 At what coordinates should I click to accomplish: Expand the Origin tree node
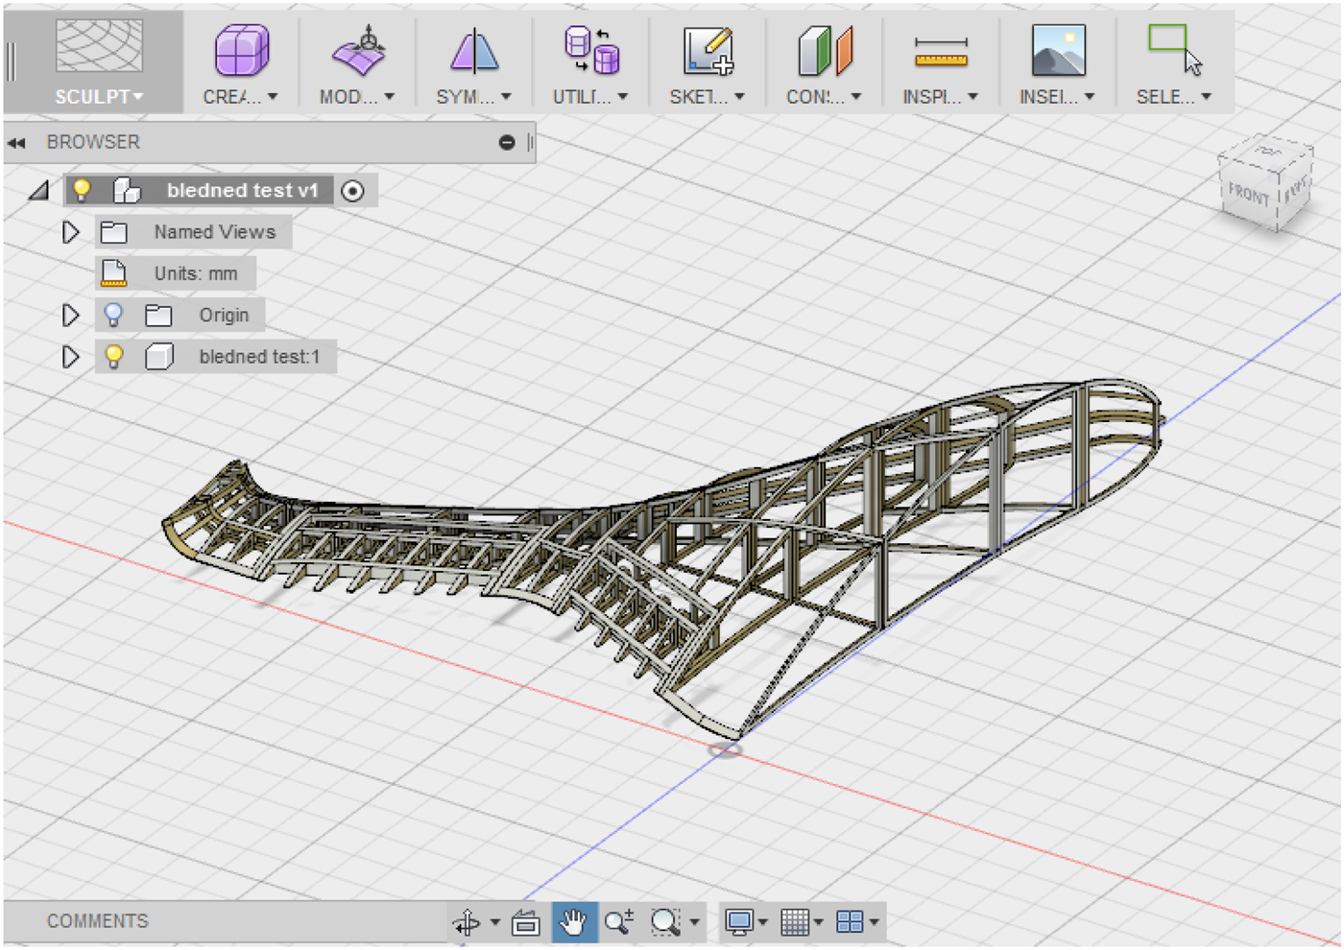[70, 315]
